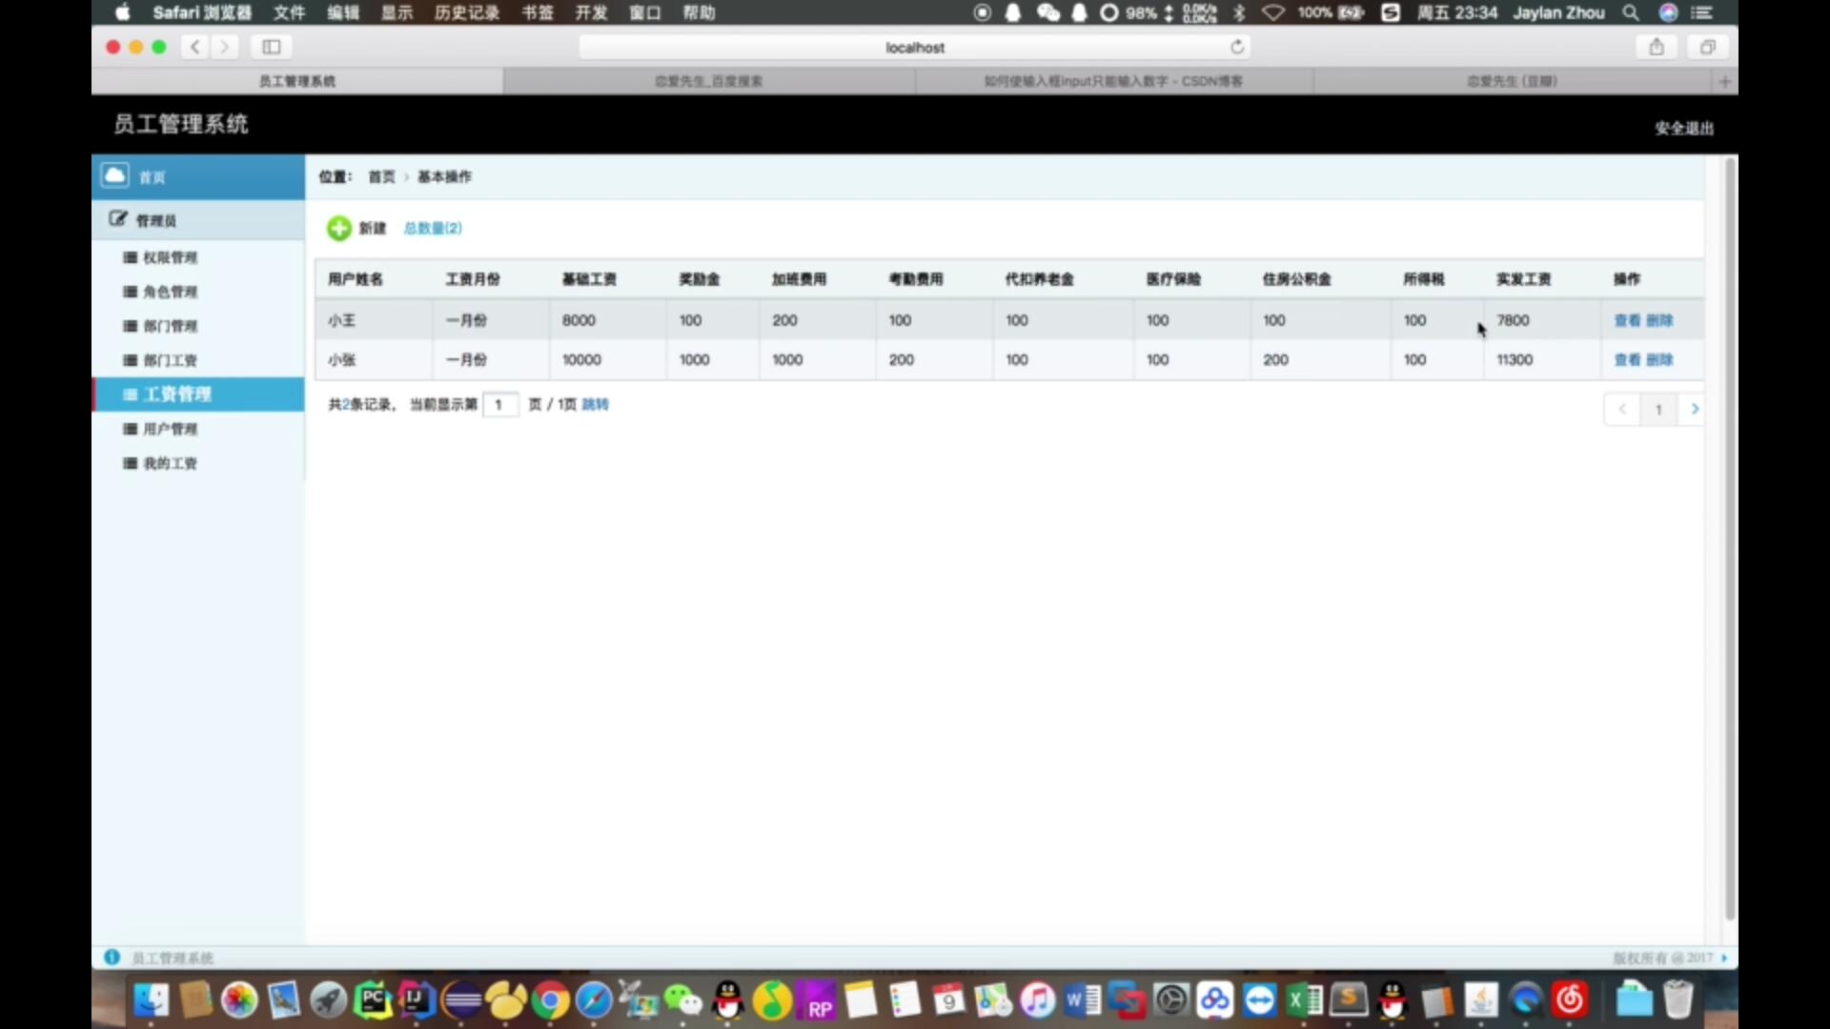Click Safari forward navigation arrow

(225, 47)
